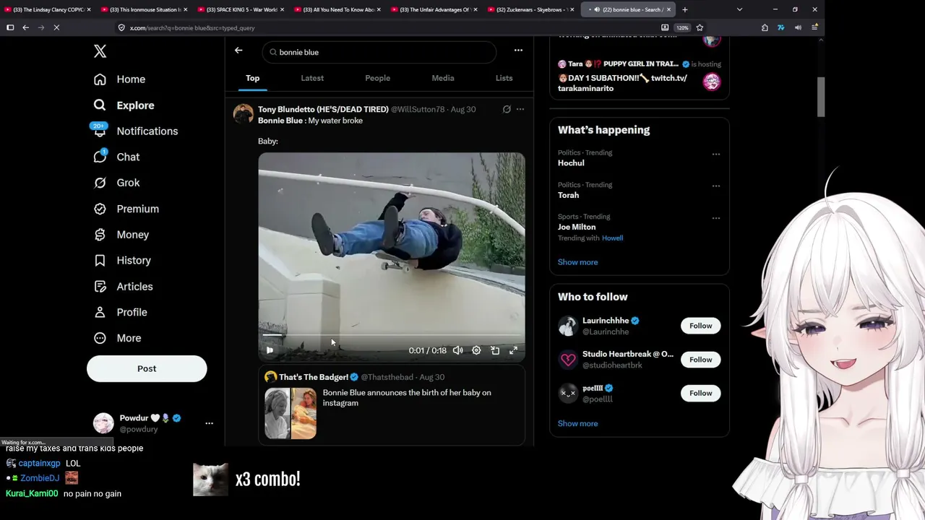The image size is (925, 520).
Task: Bookmark this page with the star icon
Action: (700, 27)
